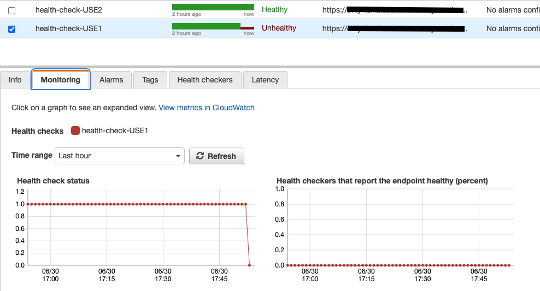This screenshot has height=291, width=540.
Task: Click the Unhealthy status label
Action: [x=279, y=28]
